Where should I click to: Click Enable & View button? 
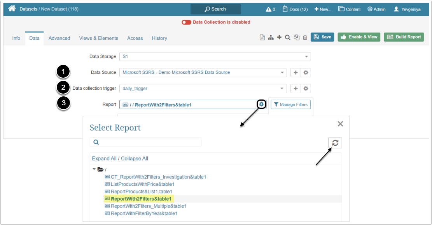(x=359, y=37)
